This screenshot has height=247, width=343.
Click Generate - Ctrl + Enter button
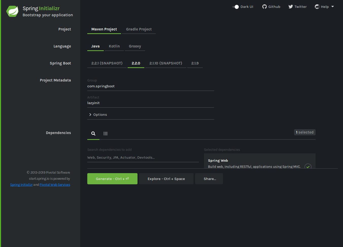point(112,179)
